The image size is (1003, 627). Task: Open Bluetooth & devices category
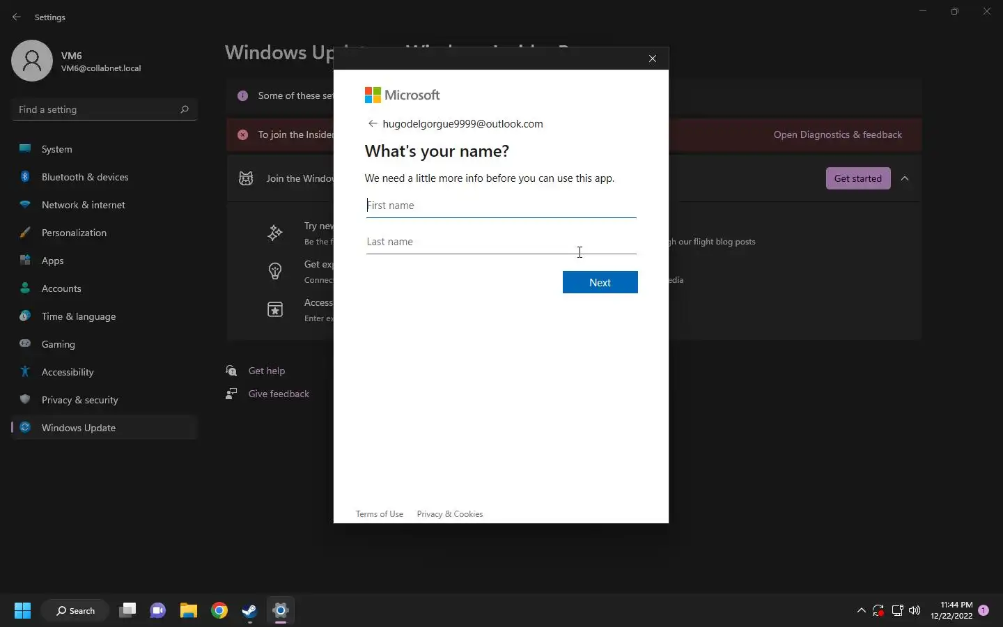(104, 177)
